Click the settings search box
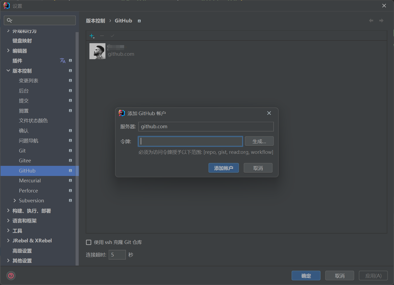Screen dimensions: 394x285 (x=40, y=20)
